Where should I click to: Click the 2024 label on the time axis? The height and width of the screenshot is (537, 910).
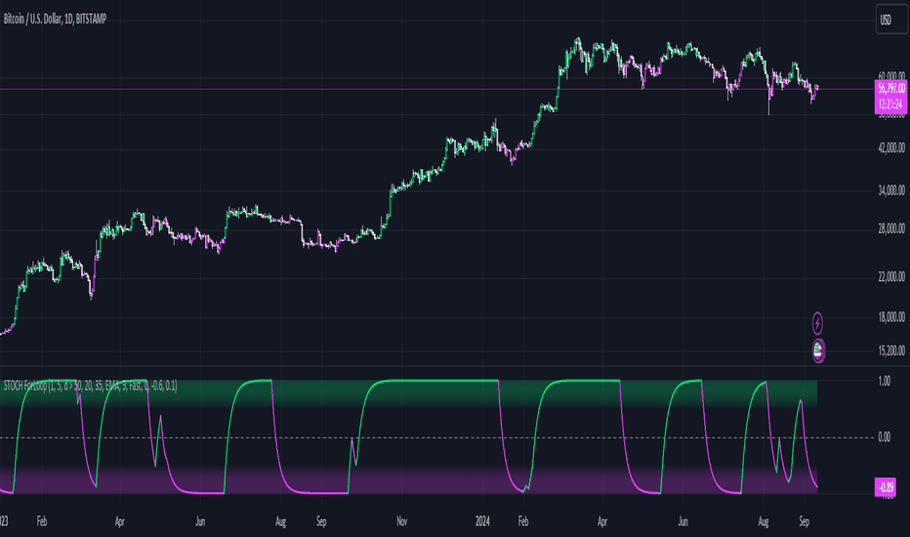[482, 521]
